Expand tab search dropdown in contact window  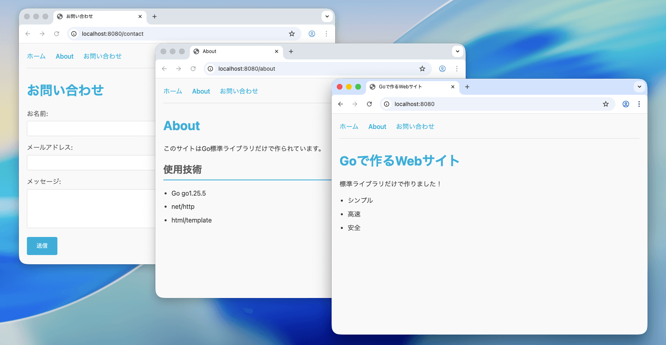[x=327, y=16]
